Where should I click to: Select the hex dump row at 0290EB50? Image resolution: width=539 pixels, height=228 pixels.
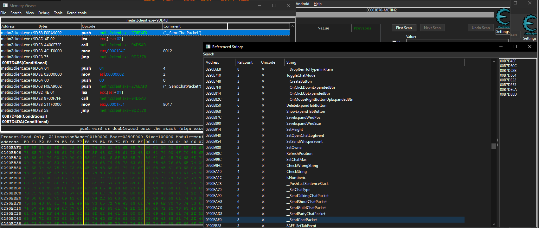pyautogui.click(x=102, y=168)
